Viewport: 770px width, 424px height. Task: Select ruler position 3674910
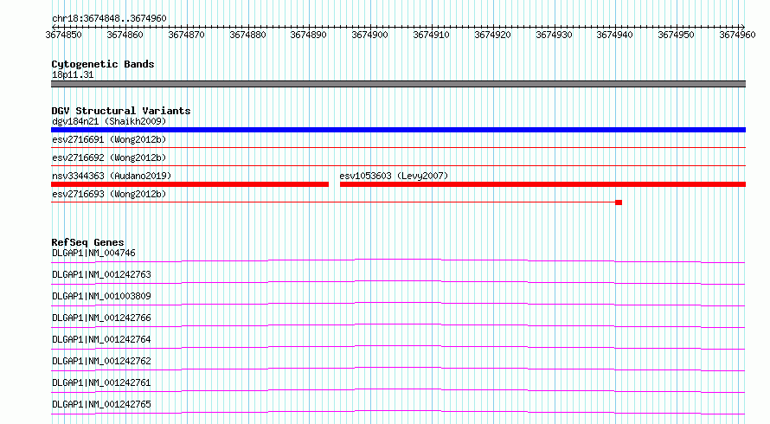(x=431, y=35)
